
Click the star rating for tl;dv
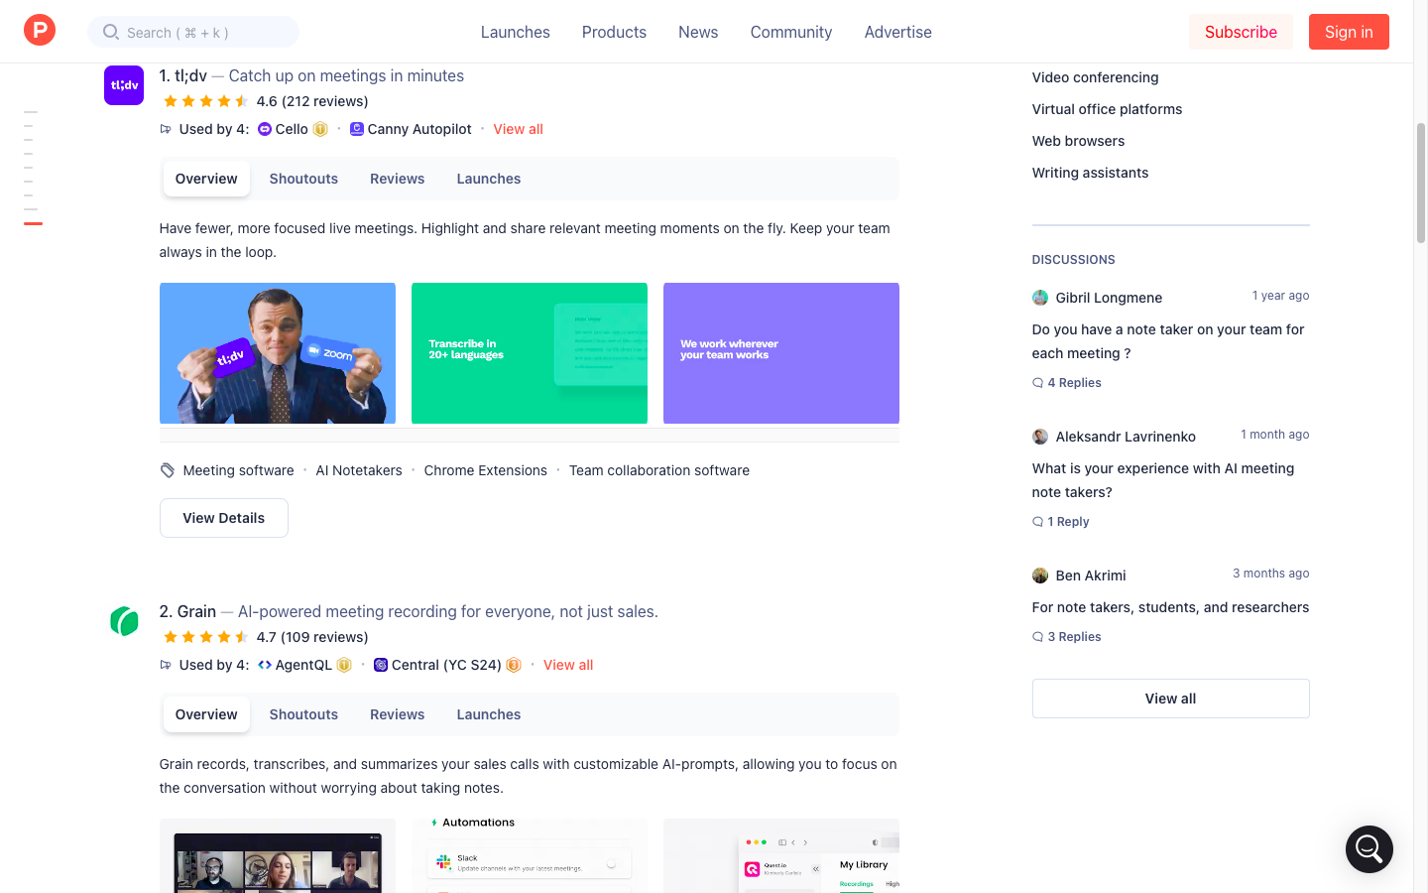206,101
